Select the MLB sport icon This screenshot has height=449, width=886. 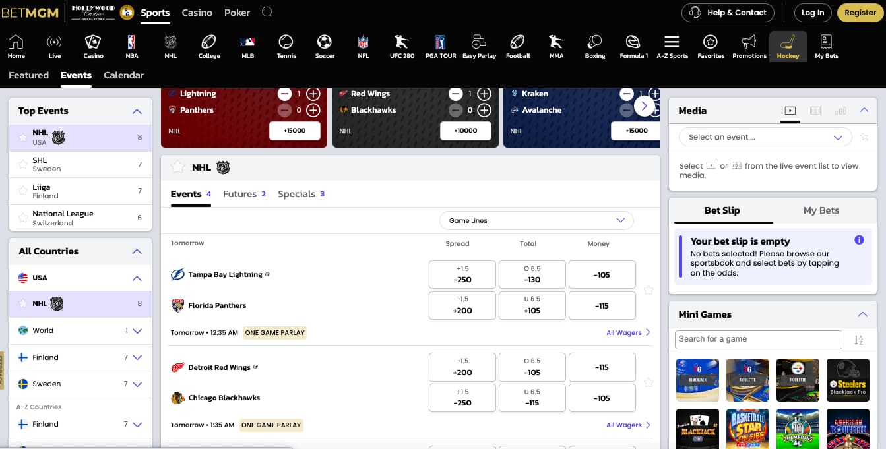click(247, 46)
